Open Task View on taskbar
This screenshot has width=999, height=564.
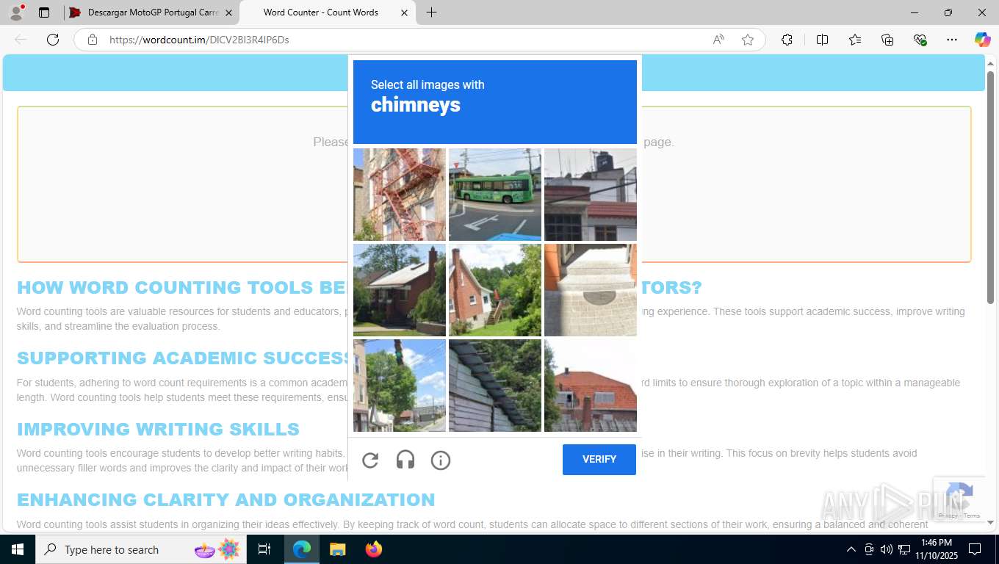(x=264, y=549)
